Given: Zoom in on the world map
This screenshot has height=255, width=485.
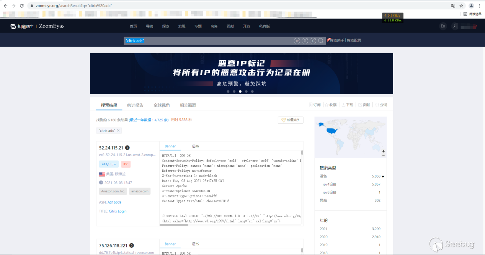Looking at the screenshot, I should [x=383, y=151].
